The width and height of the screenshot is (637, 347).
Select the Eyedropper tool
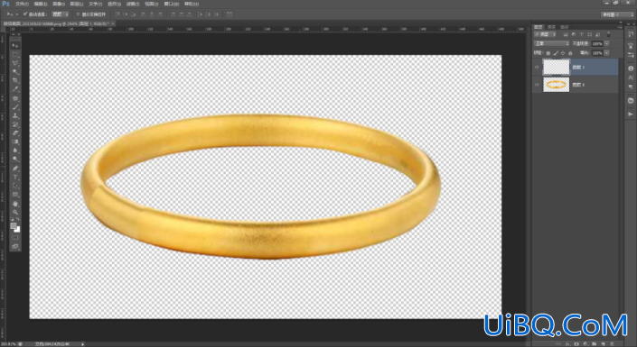(x=15, y=89)
